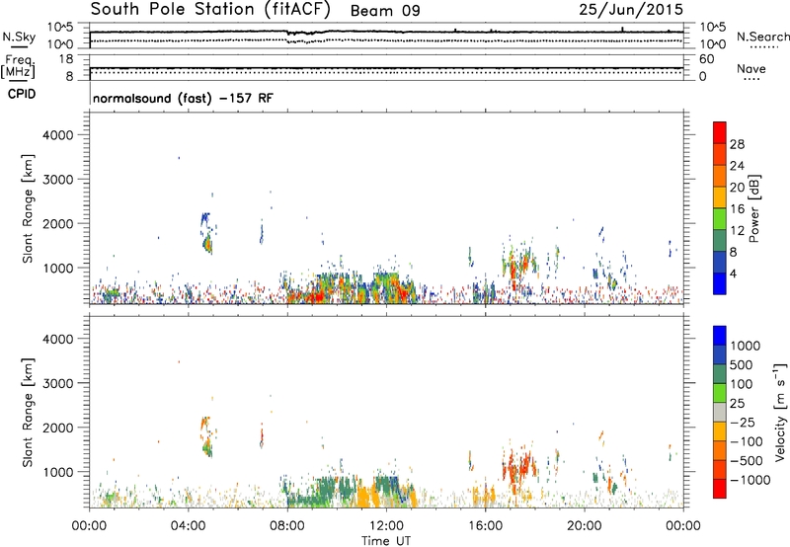Select the "4" value on Power colorbar
This screenshot has width=790, height=547.
pyautogui.click(x=734, y=273)
